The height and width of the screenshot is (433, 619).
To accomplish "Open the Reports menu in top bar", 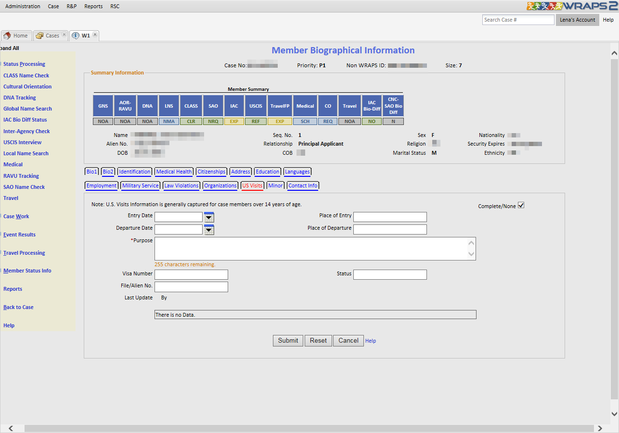I will click(x=93, y=6).
